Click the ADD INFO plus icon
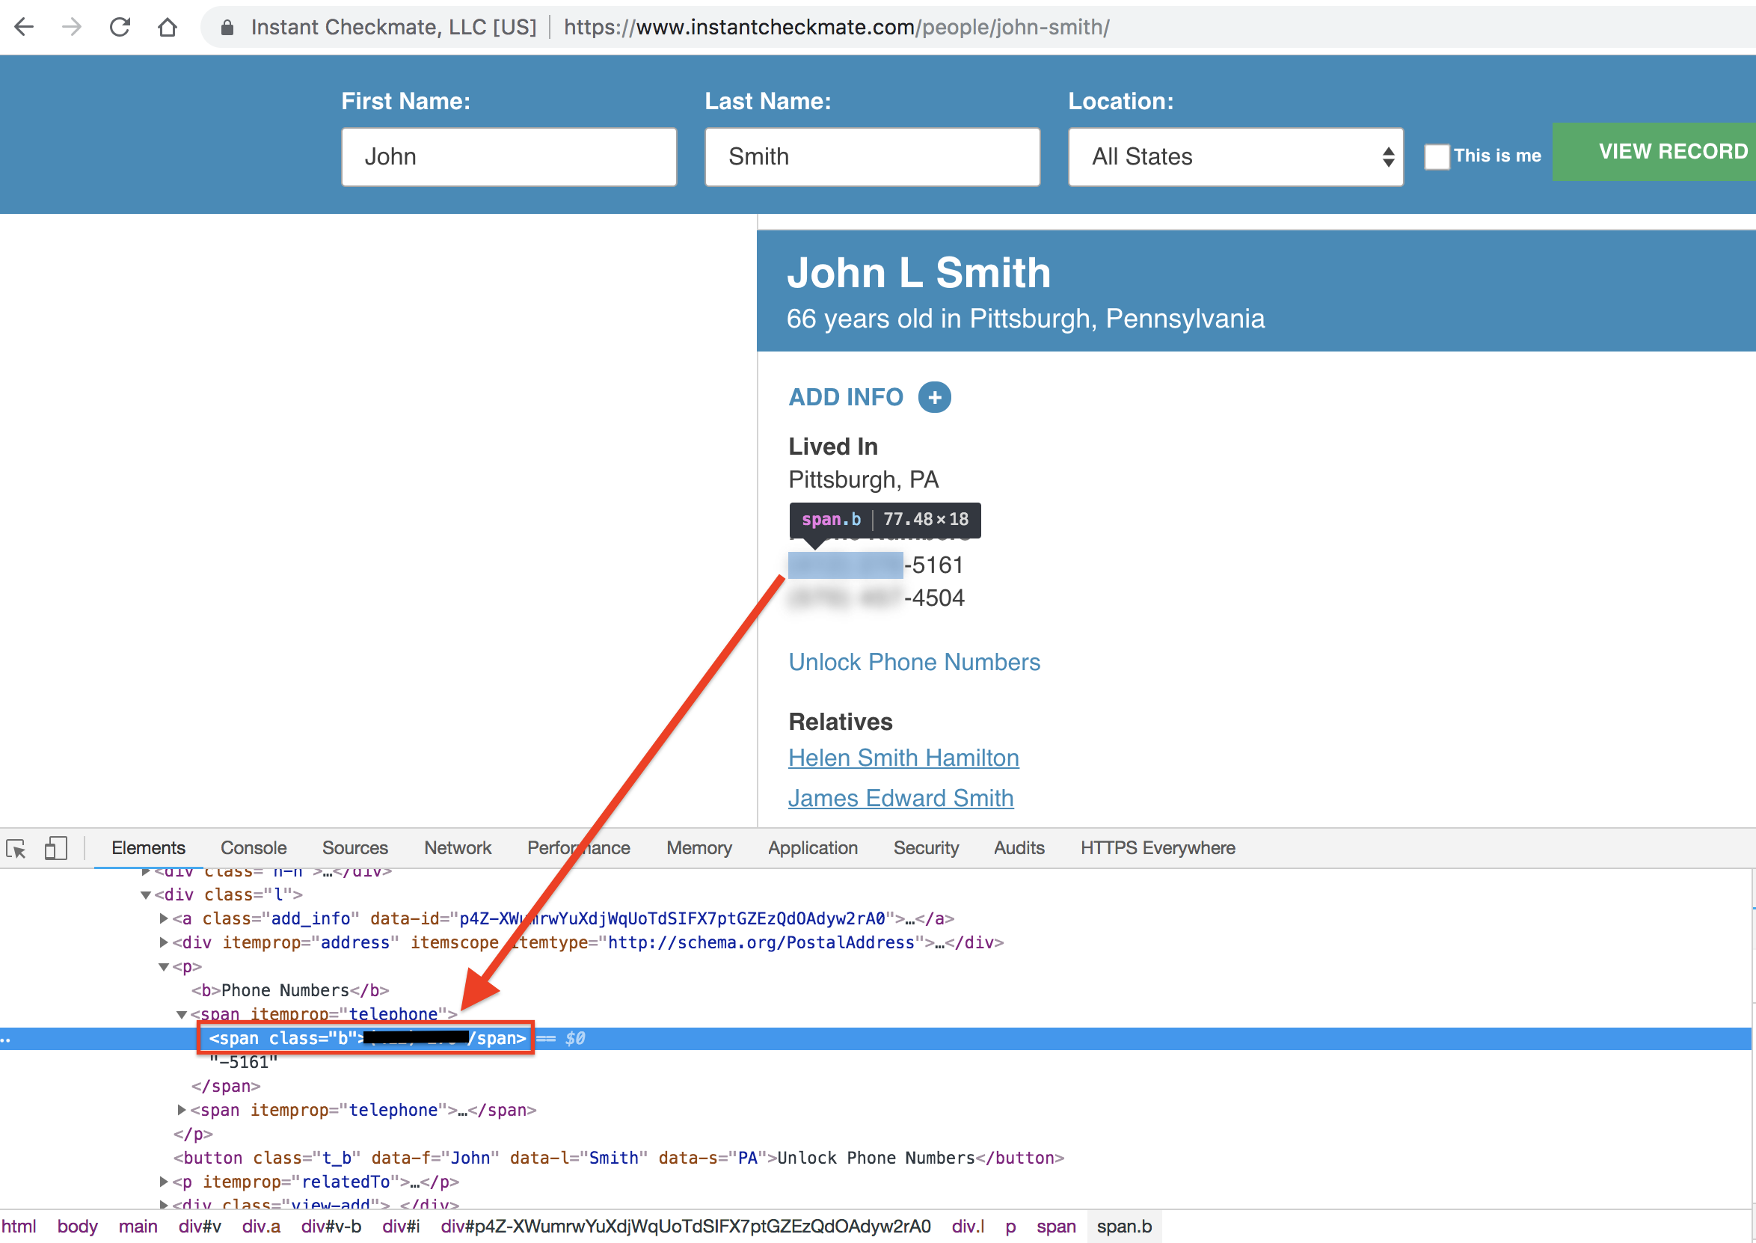This screenshot has width=1756, height=1243. point(934,397)
